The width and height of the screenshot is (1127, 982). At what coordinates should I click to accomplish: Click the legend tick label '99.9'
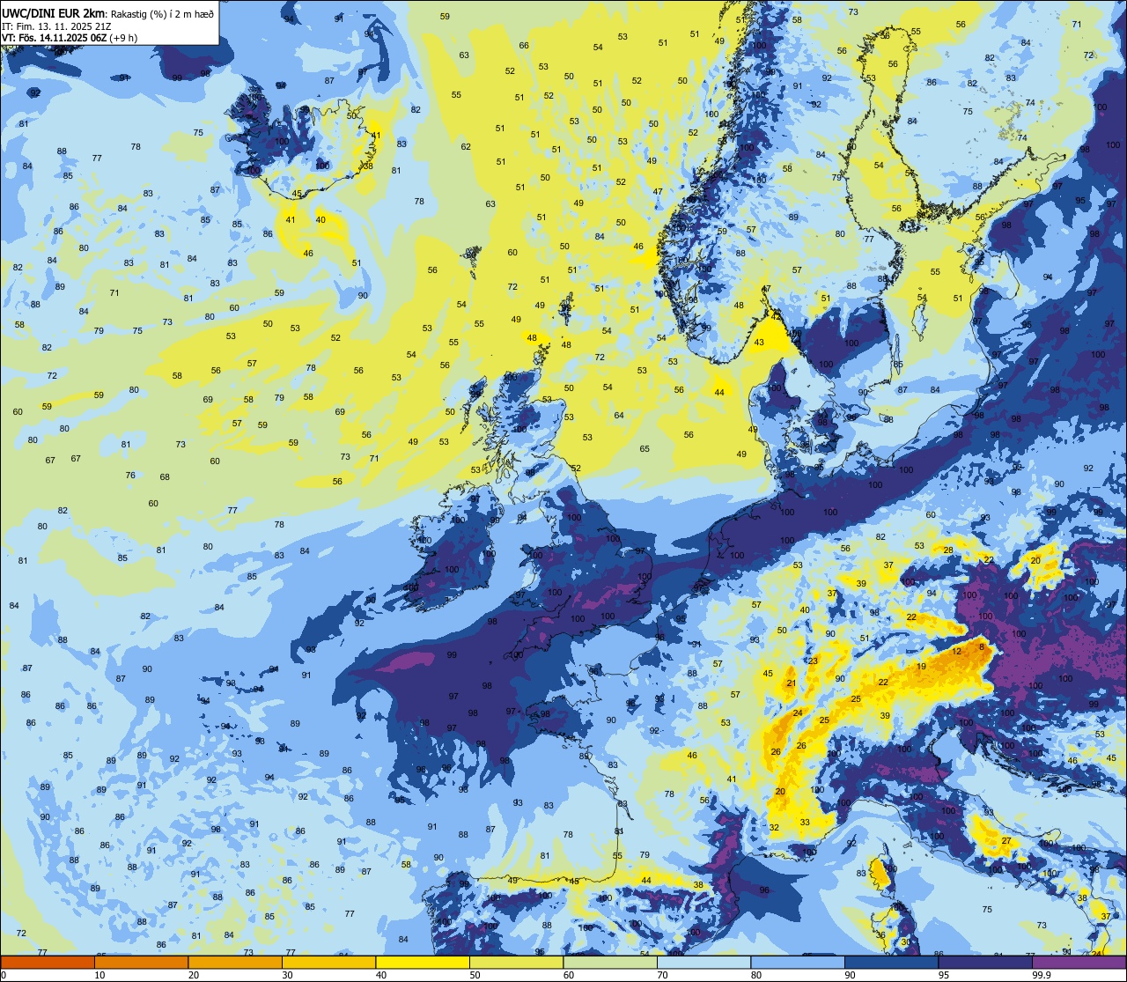click(x=1041, y=975)
